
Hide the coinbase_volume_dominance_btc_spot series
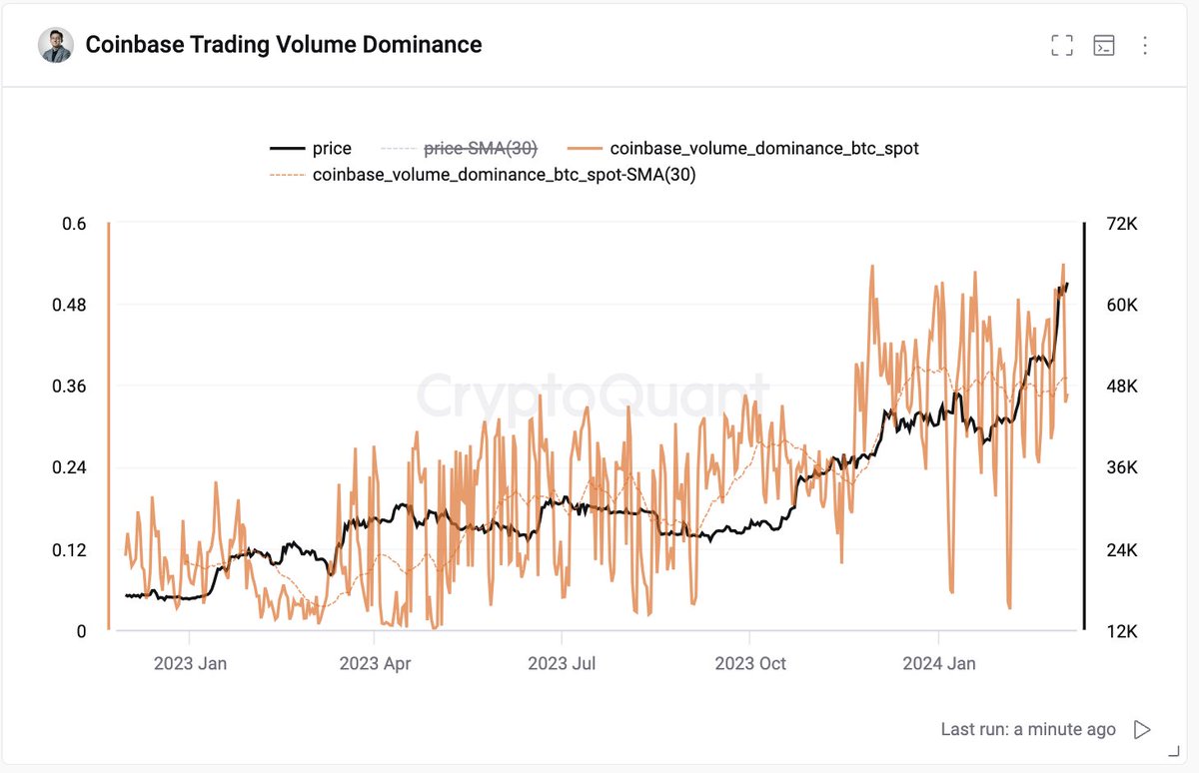pyautogui.click(x=762, y=148)
